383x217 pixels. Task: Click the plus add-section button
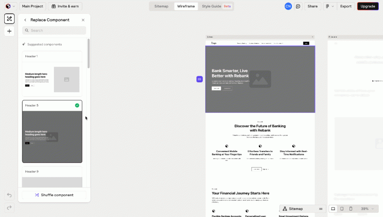tap(9, 31)
